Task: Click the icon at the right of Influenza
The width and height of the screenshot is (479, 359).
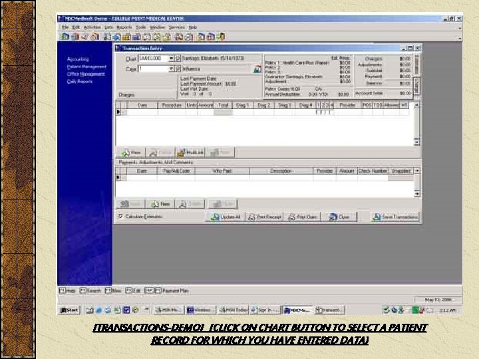Action: [257, 69]
